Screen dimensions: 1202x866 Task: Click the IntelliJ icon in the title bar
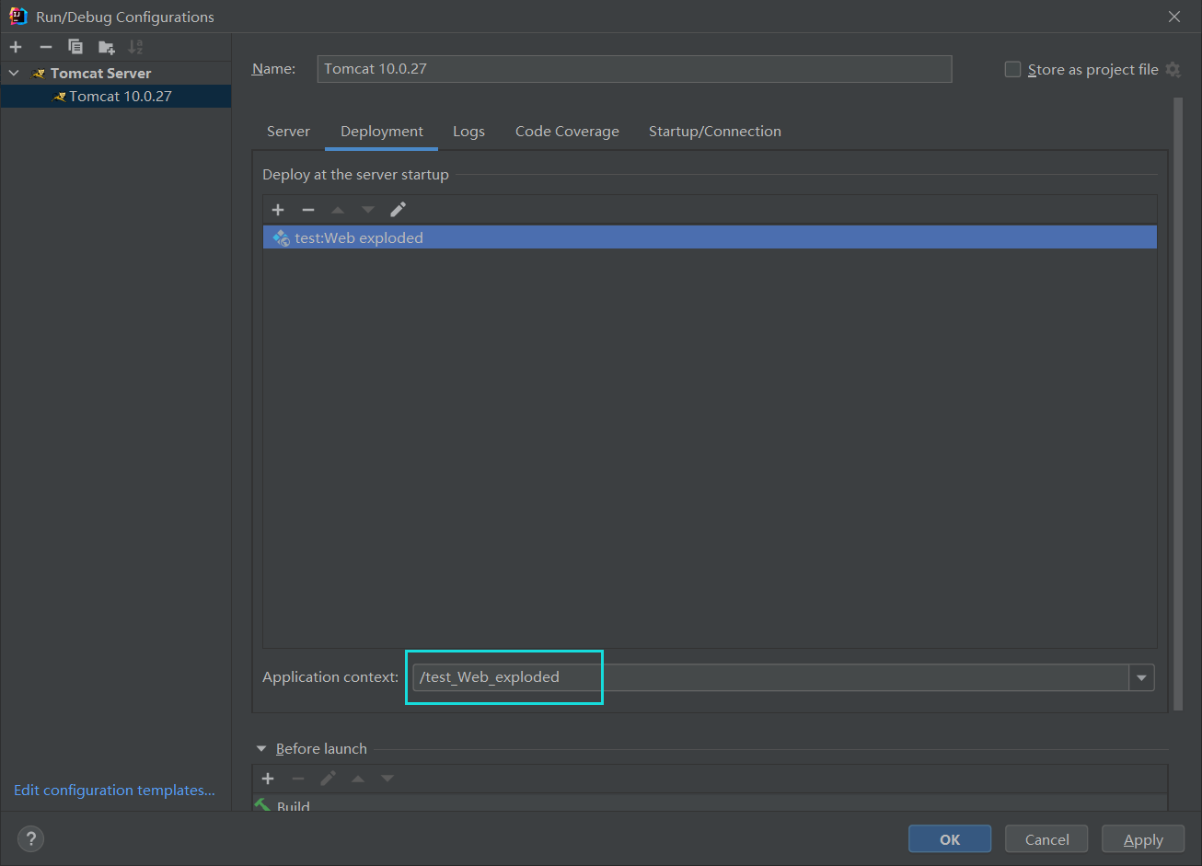point(17,16)
